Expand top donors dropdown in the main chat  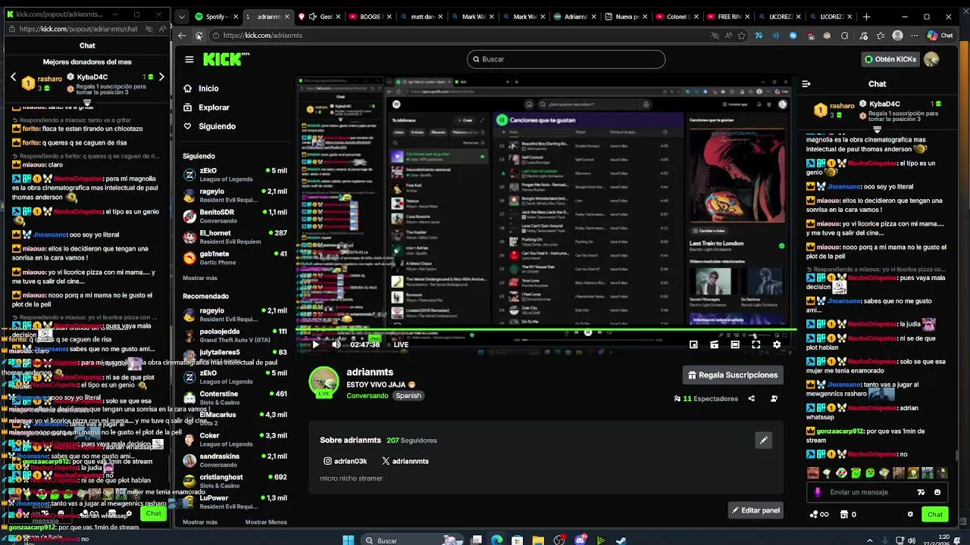click(x=877, y=129)
